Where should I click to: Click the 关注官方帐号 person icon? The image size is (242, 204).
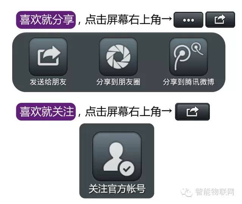click(x=117, y=156)
